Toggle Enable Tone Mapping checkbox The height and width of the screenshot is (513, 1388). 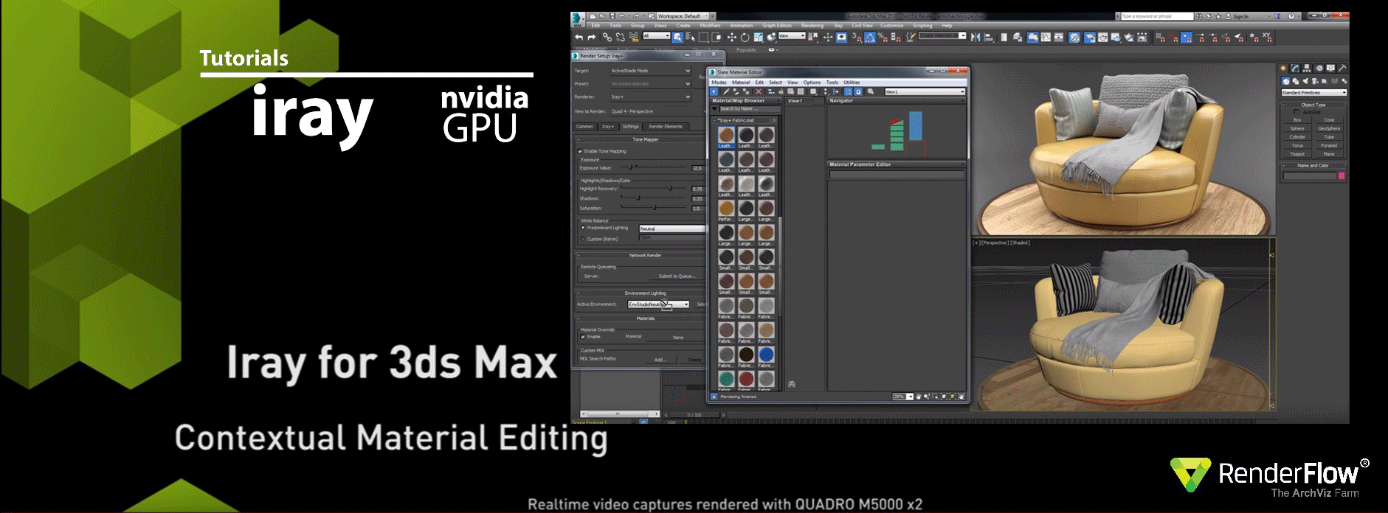[x=579, y=151]
